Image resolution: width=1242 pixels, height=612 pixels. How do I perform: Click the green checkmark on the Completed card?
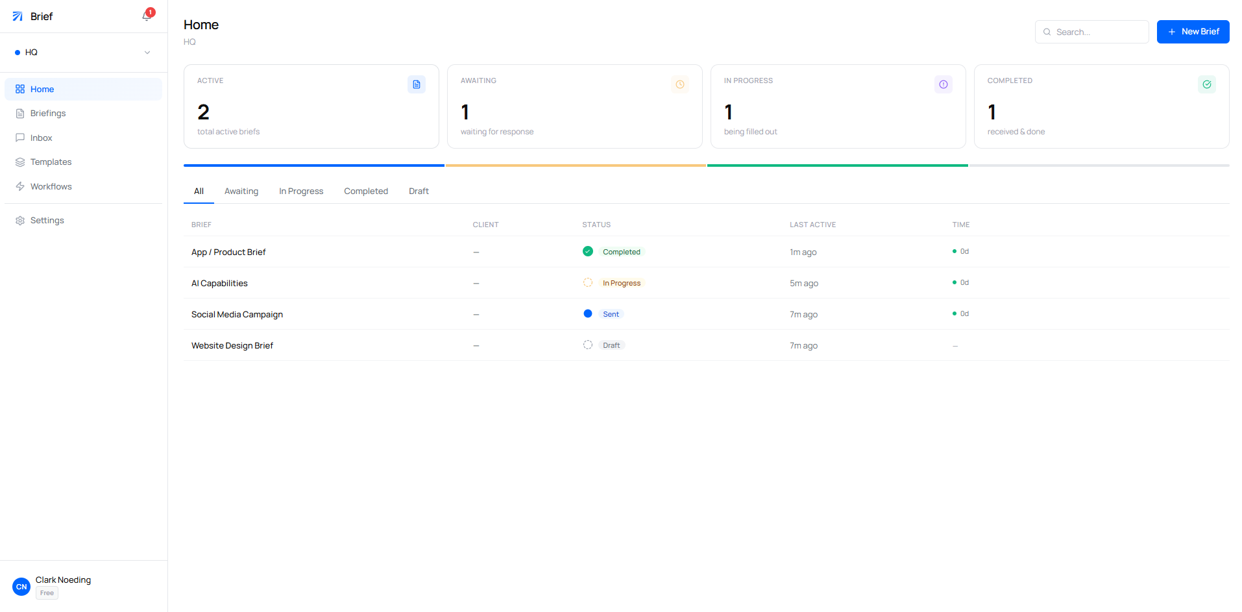(x=1206, y=84)
